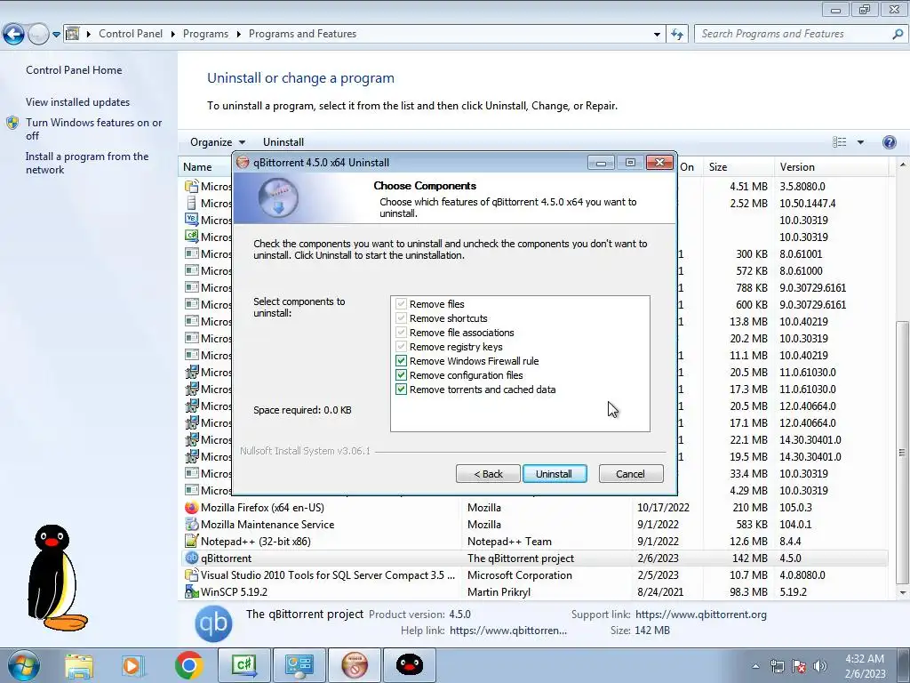Click the Refresh button beside address bar

(676, 35)
